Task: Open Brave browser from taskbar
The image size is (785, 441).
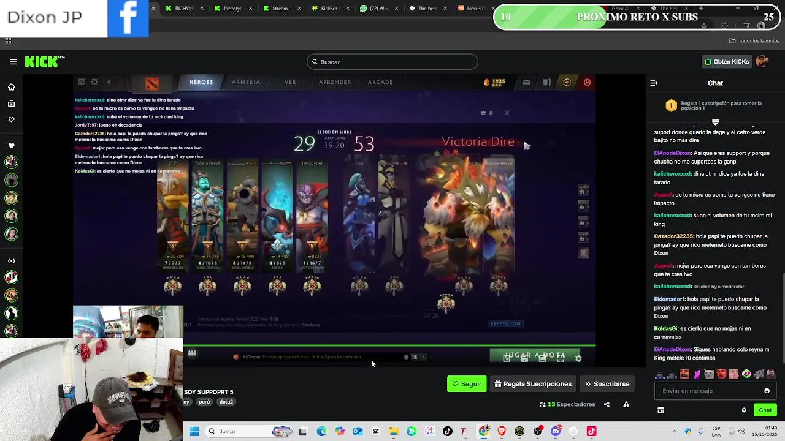Action: (x=502, y=431)
